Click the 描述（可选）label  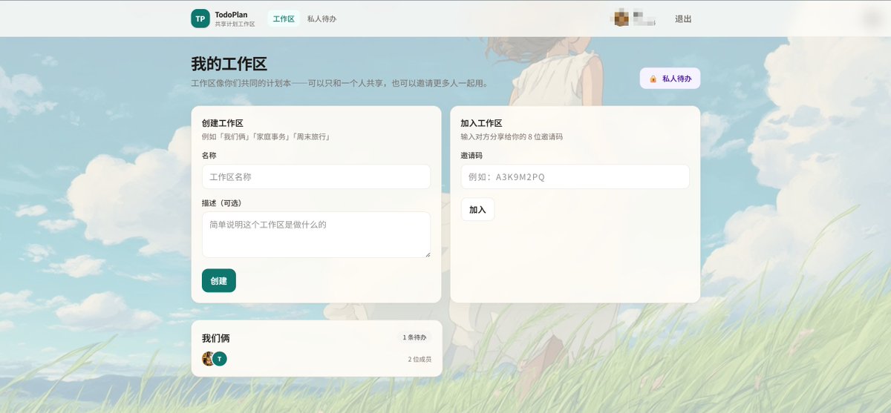click(222, 203)
